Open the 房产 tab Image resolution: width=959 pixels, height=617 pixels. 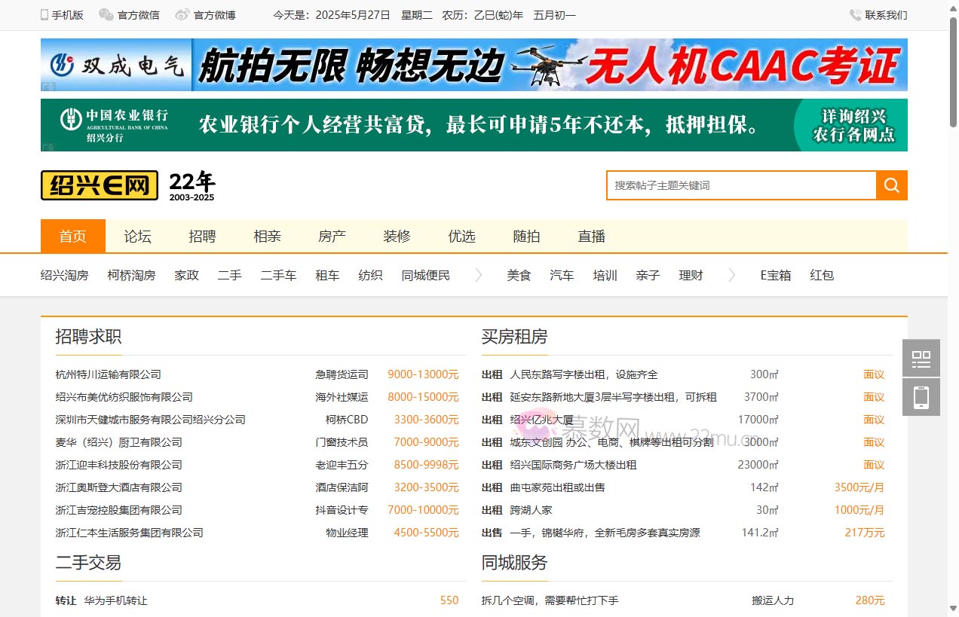pyautogui.click(x=332, y=236)
